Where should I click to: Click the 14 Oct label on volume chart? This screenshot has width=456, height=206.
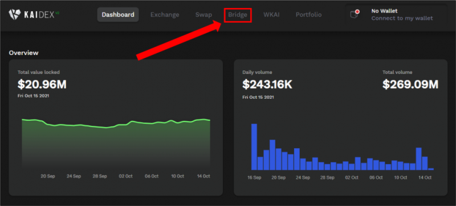(x=425, y=178)
